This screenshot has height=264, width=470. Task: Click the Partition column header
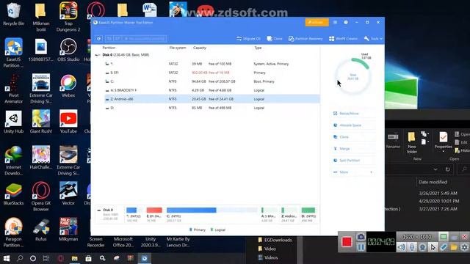[109, 48]
